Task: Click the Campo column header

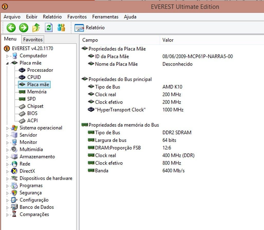Action: coord(119,40)
